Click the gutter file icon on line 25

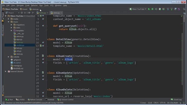click(x=43, y=73)
